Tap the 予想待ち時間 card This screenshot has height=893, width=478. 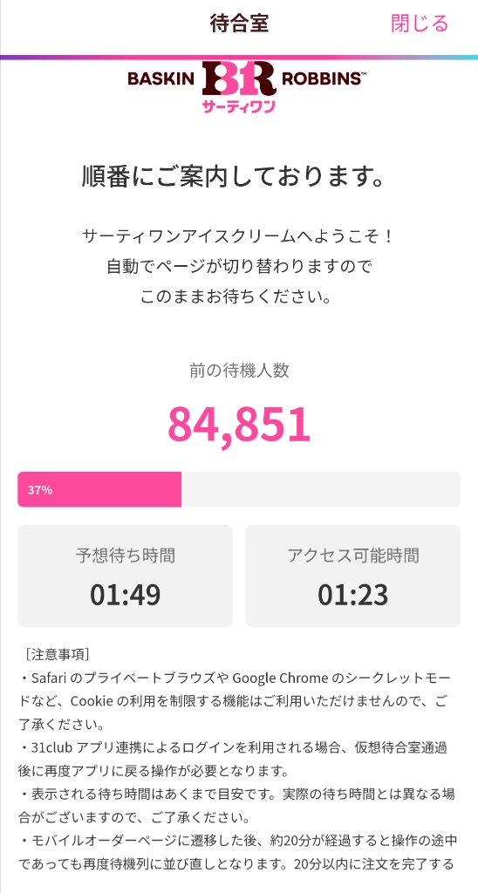click(x=126, y=576)
